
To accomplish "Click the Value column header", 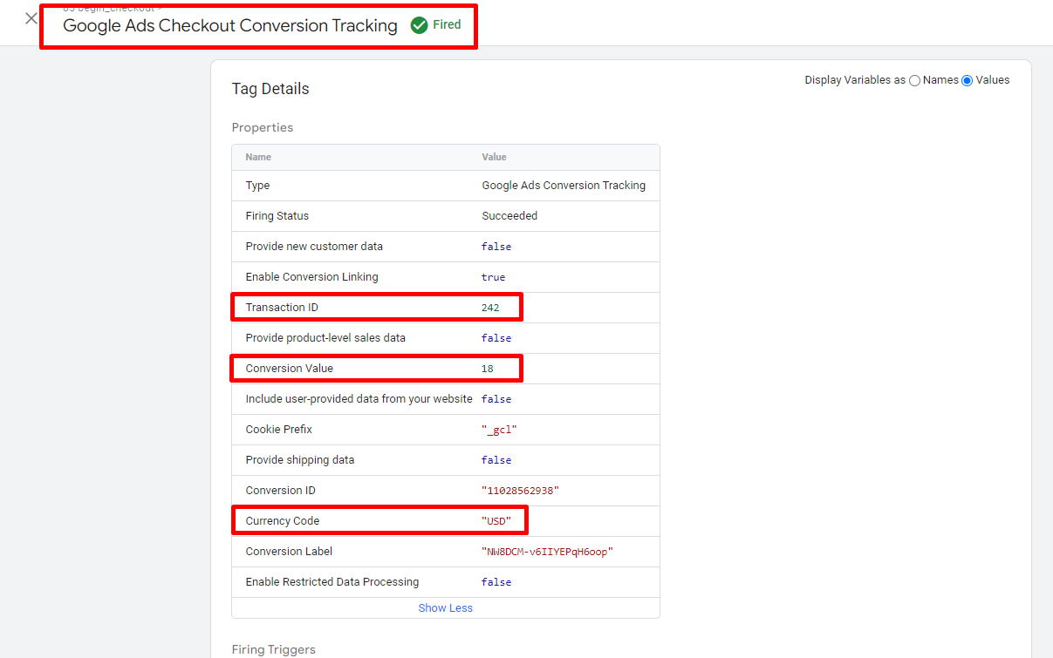I will coord(494,157).
